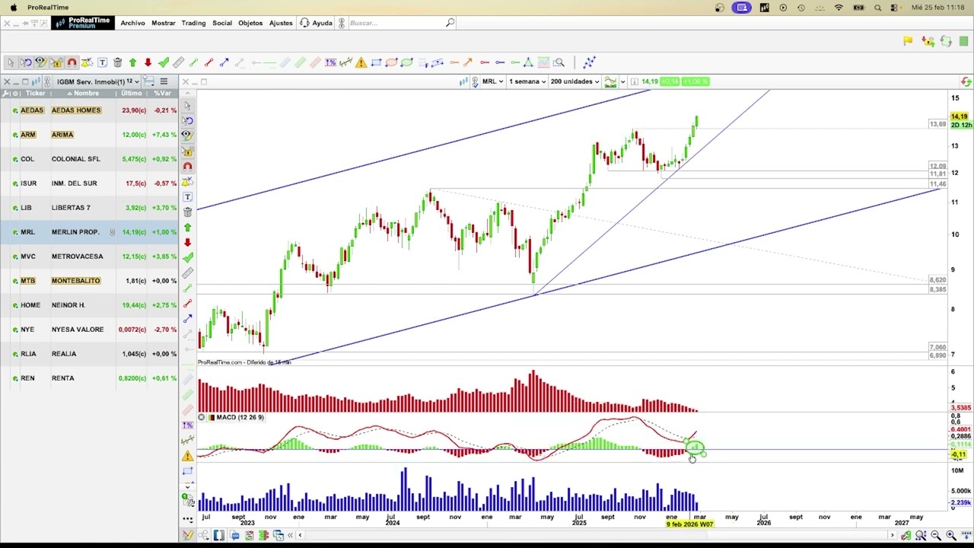Toggle the magnet tool in the chart side toolbar
The width and height of the screenshot is (974, 548).
tap(187, 166)
